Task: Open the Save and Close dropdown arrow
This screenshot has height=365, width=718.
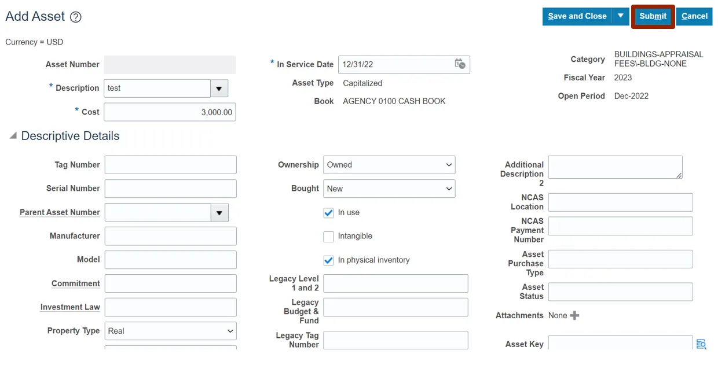Action: [x=620, y=16]
